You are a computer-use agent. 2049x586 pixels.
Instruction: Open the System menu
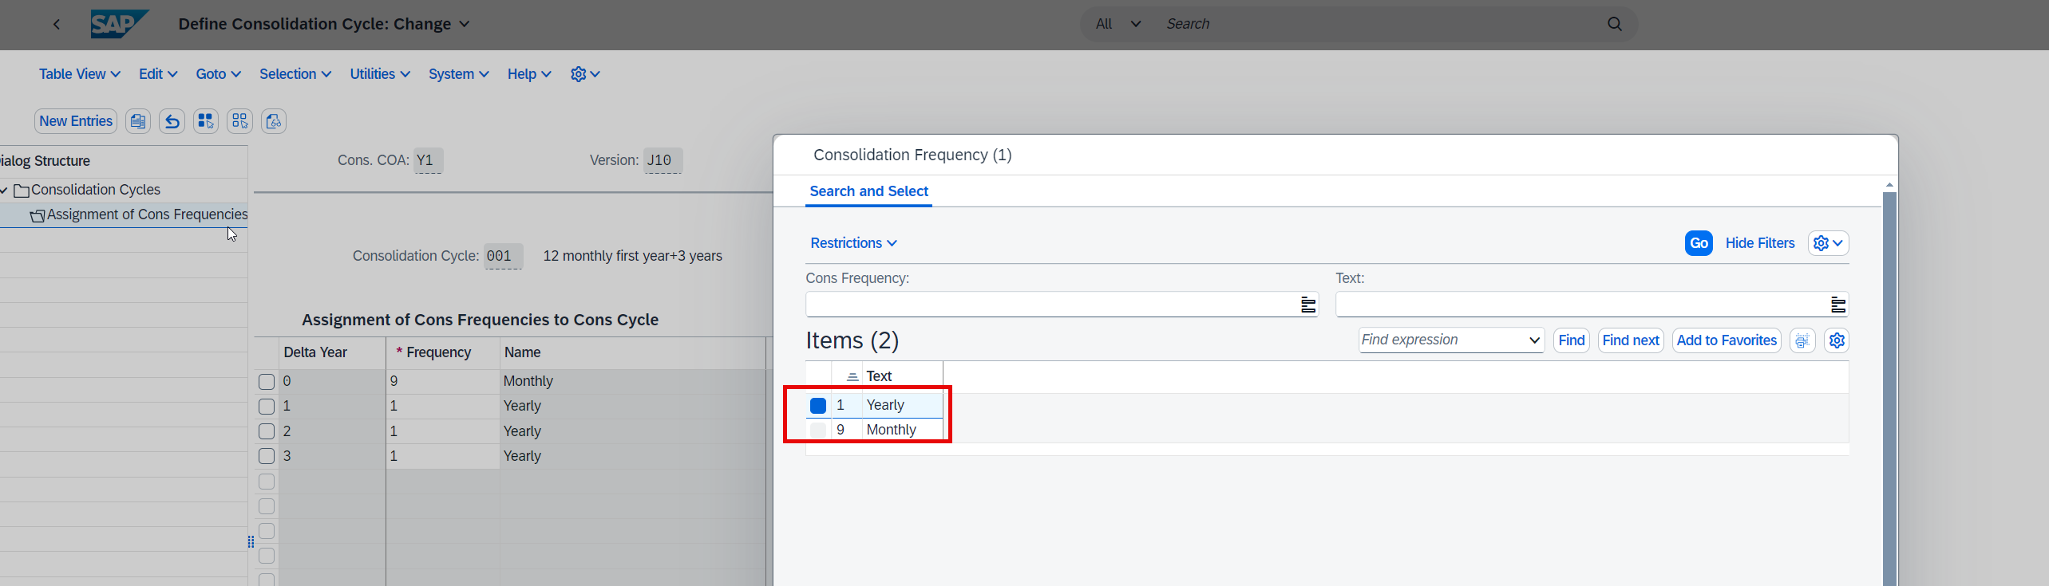point(459,74)
